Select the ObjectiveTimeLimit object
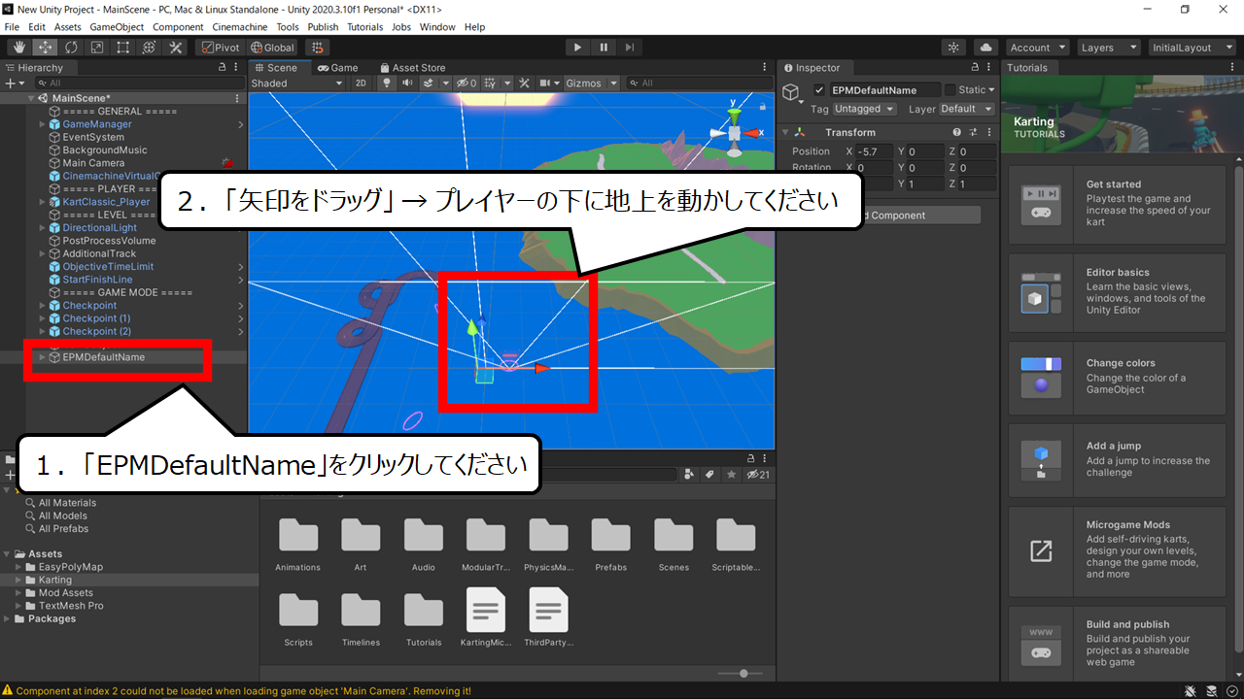The image size is (1244, 699). tap(108, 267)
